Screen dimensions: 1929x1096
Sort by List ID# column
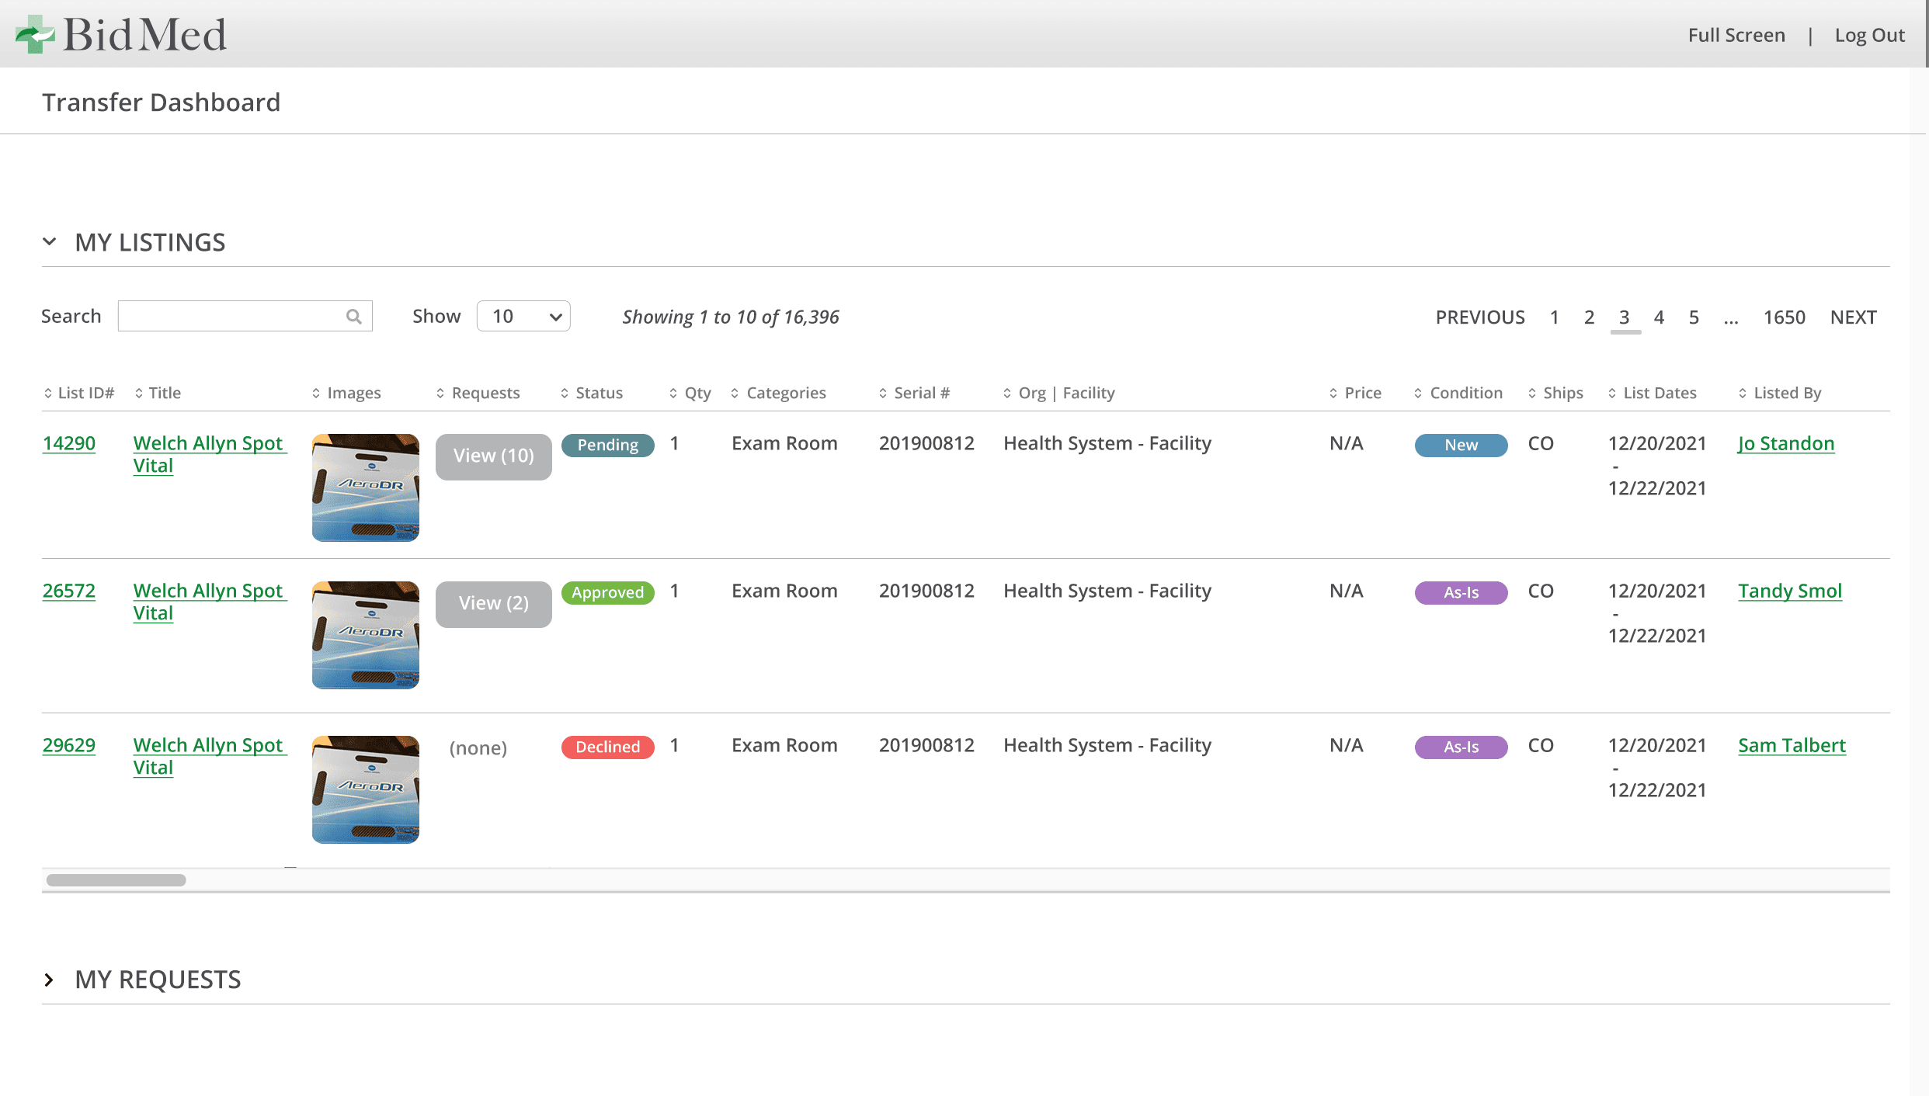[78, 393]
